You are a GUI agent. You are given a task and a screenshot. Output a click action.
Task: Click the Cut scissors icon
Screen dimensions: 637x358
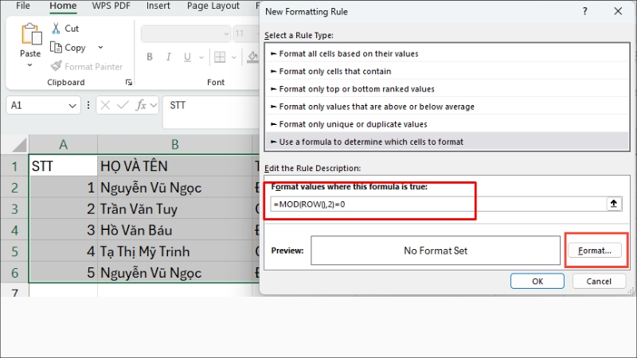(56, 29)
